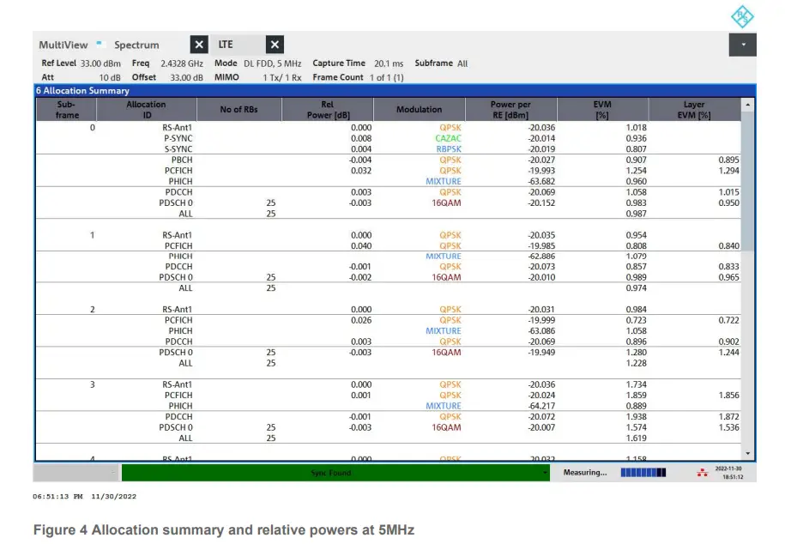
Task: Click the Allocation ID column header
Action: point(146,109)
